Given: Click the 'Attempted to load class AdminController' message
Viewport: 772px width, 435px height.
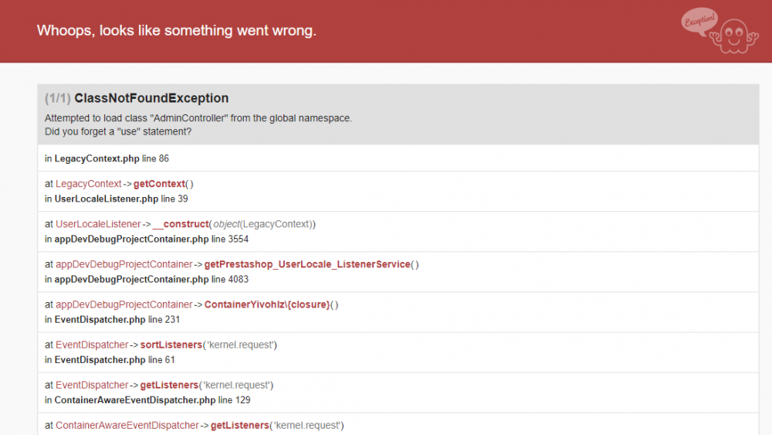Looking at the screenshot, I should [198, 118].
